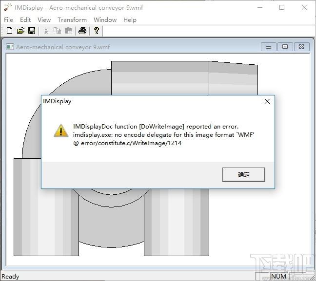Minimize the Aero-mechanical conveyor 9.wmf child window
Image resolution: width=316 pixels, height=281 pixels.
(x=268, y=47)
